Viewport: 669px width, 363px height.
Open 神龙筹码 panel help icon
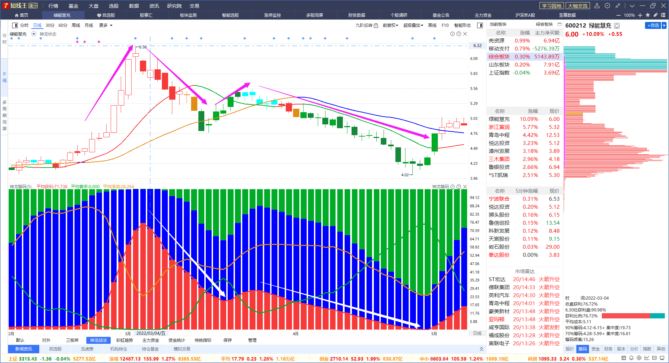pos(459,187)
